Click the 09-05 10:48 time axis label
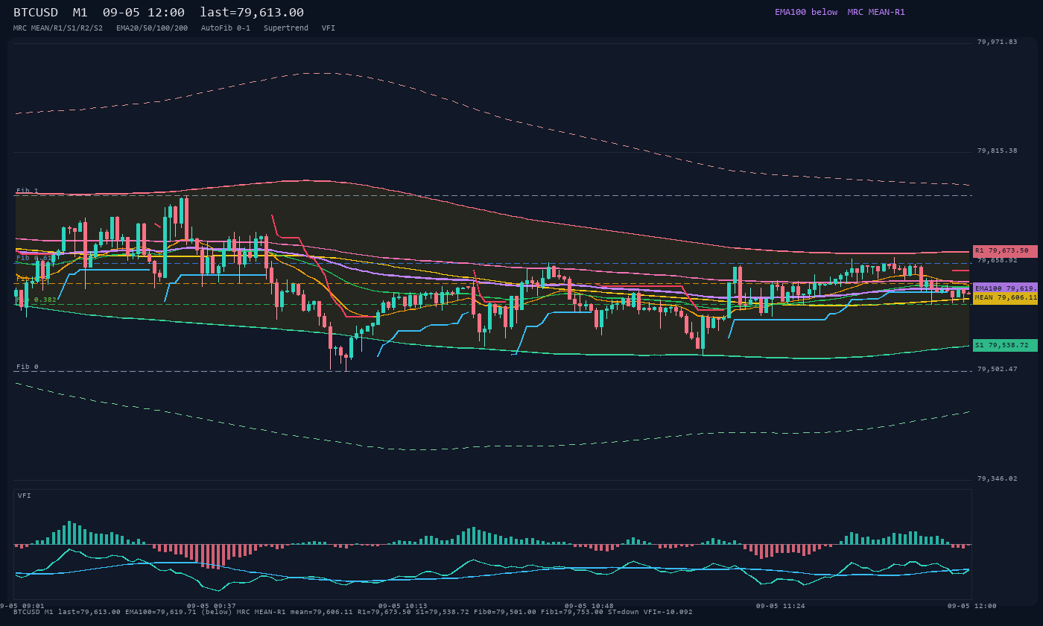 click(x=589, y=606)
